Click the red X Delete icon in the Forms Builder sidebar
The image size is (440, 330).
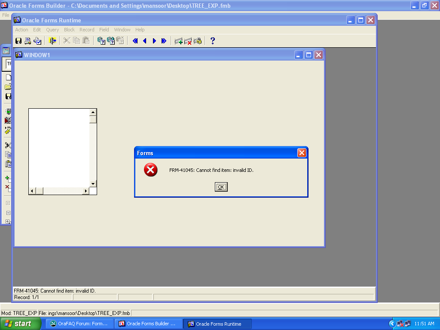[8, 188]
